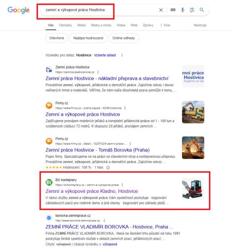Viewport: 232px width, 251px height.
Task: Open the three-dot menu for zemnipracehostivice.cz result
Action: [x=98, y=72]
